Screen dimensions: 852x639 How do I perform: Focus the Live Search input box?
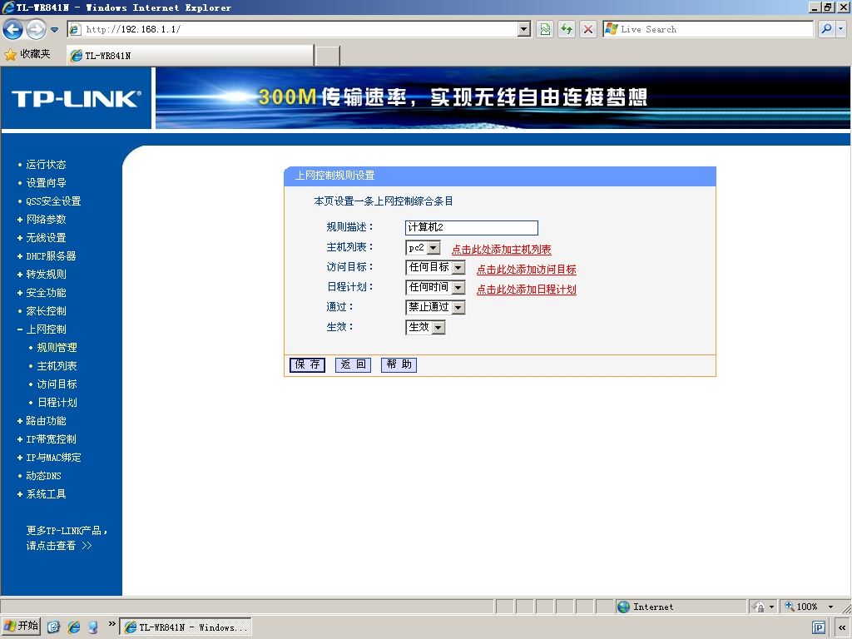pyautogui.click(x=709, y=29)
